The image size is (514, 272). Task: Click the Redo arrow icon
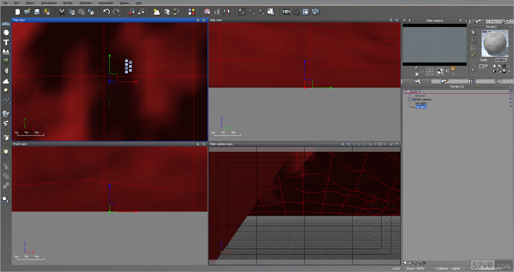click(x=116, y=12)
